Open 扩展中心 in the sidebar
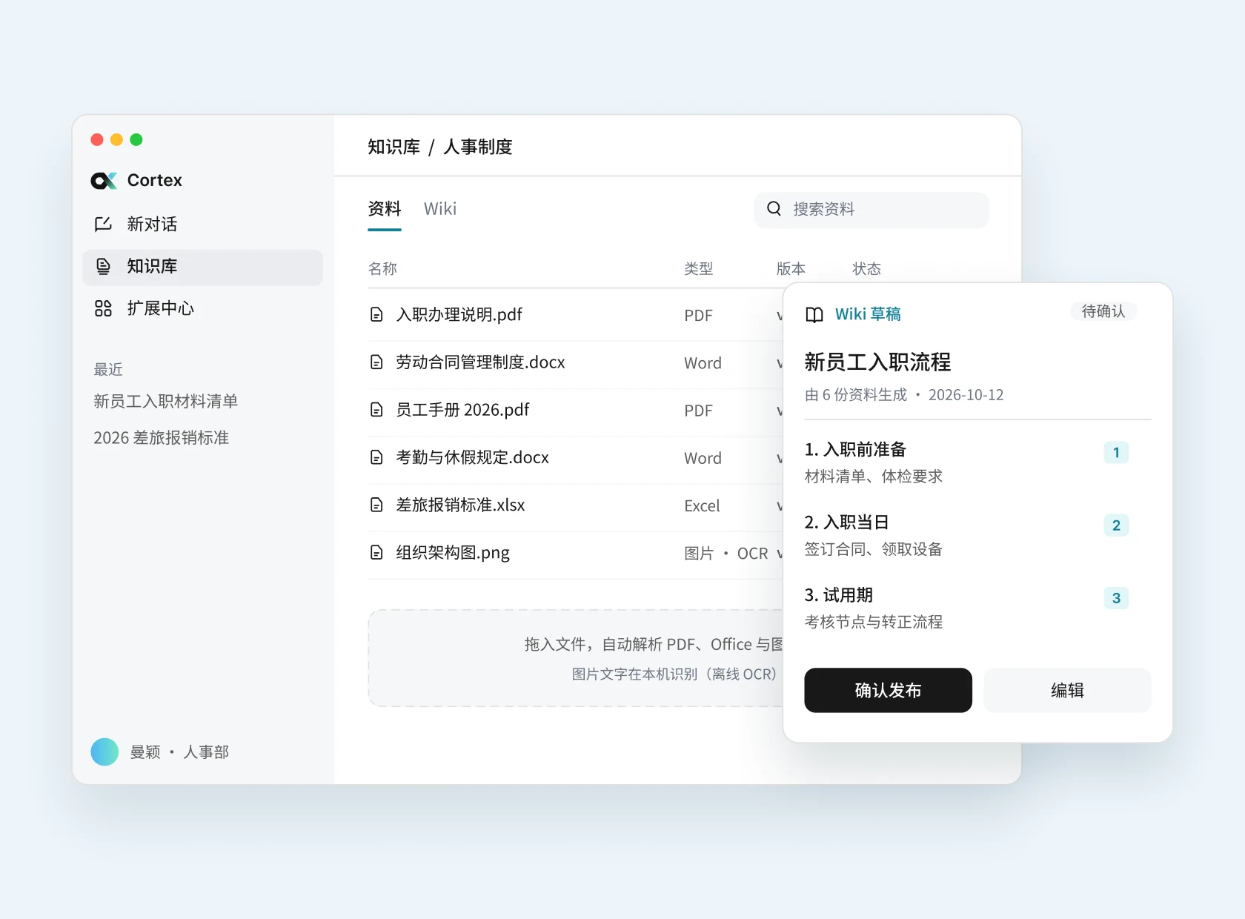 pyautogui.click(x=202, y=308)
